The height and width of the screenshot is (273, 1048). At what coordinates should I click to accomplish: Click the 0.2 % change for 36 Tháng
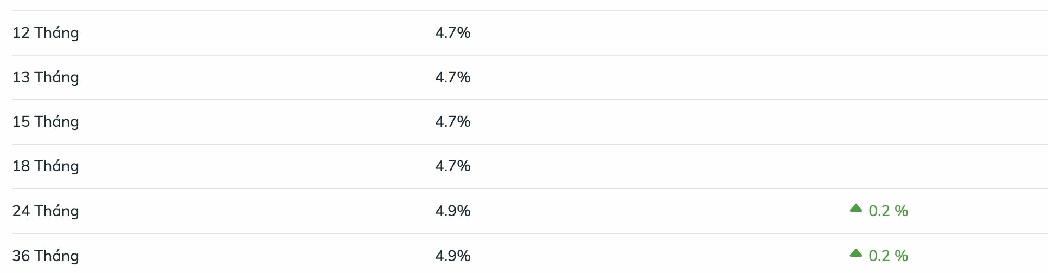click(888, 256)
